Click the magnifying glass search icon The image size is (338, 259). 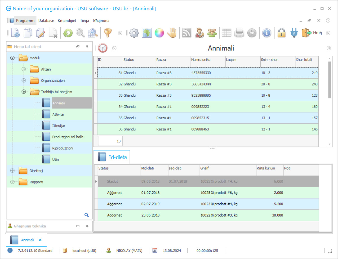pos(80,33)
